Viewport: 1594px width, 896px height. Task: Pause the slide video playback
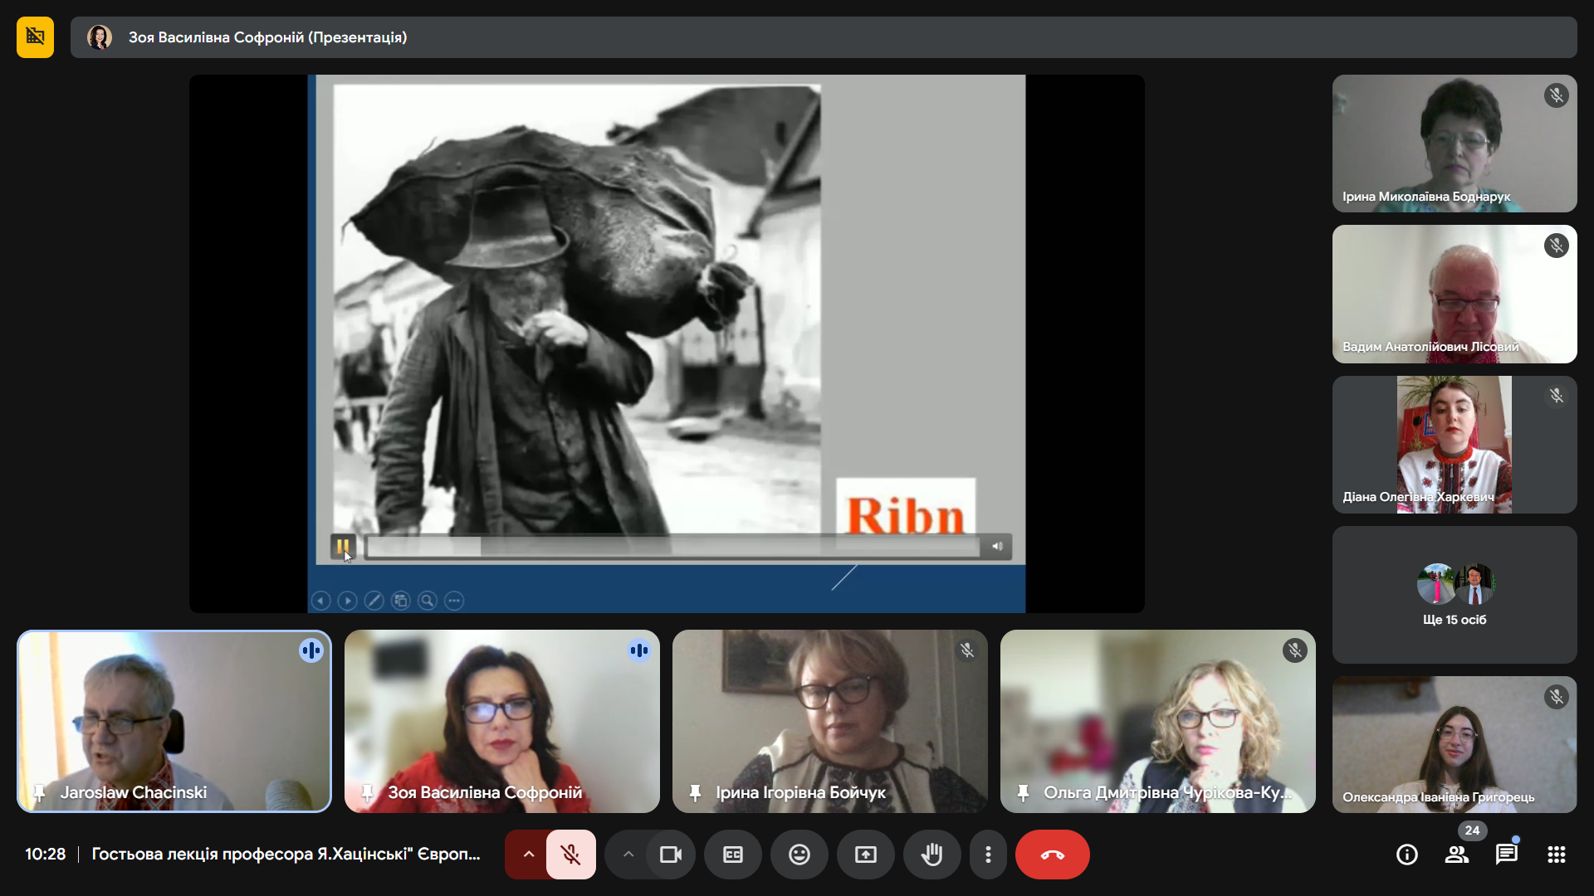click(342, 546)
